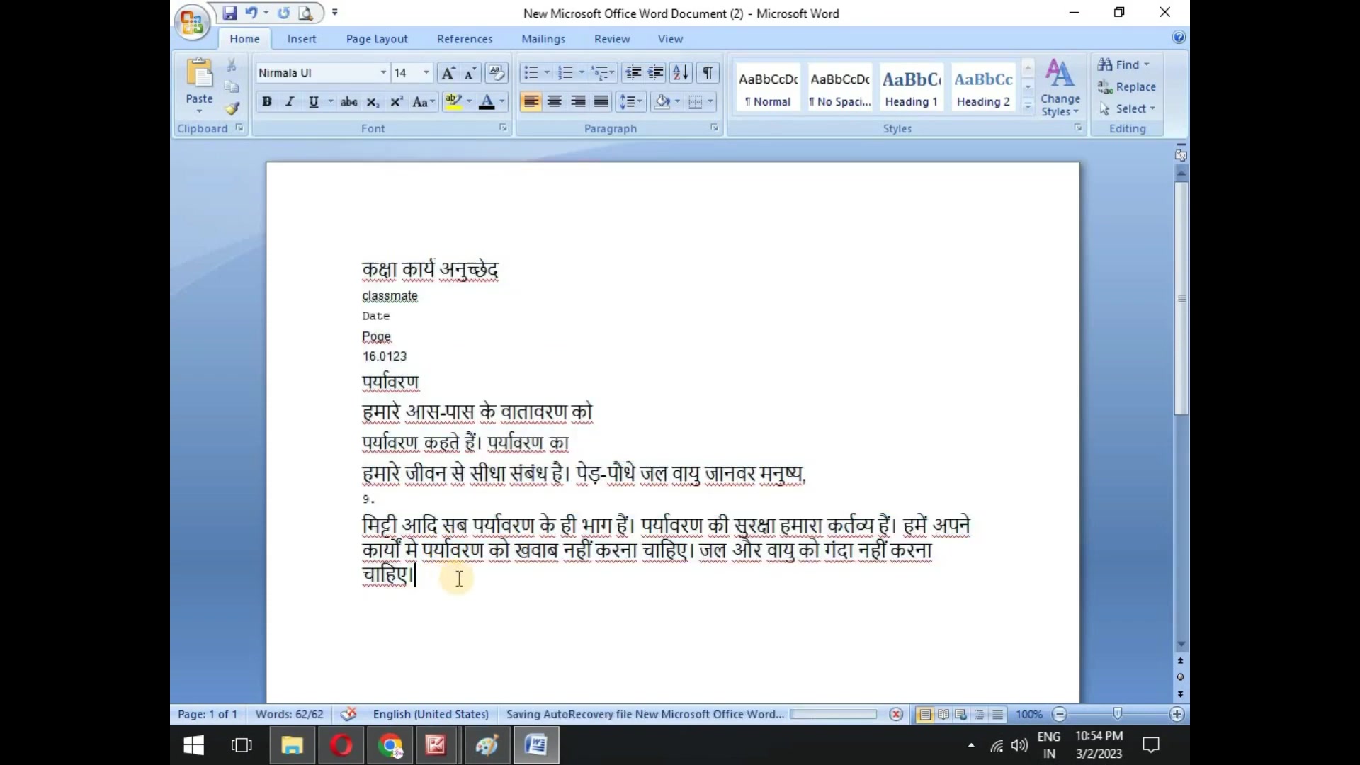Switch to the Insert tab
1360x765 pixels.
click(x=302, y=39)
